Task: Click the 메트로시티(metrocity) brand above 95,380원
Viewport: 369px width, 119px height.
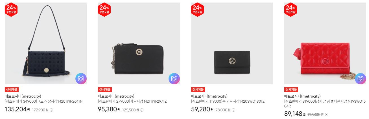Action: point(116,96)
